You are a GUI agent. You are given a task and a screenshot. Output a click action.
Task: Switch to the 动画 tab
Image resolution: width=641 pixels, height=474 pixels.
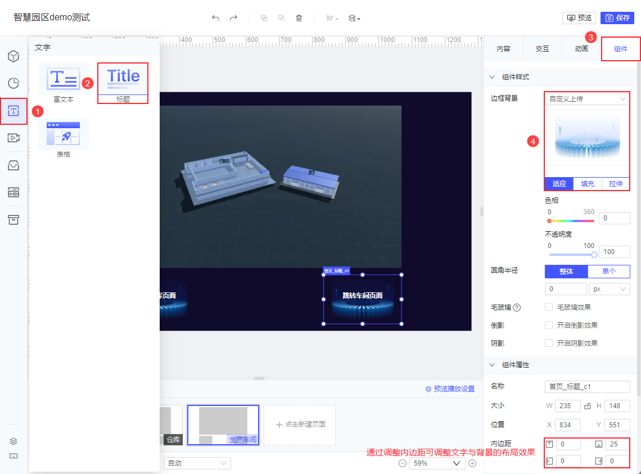coord(581,49)
